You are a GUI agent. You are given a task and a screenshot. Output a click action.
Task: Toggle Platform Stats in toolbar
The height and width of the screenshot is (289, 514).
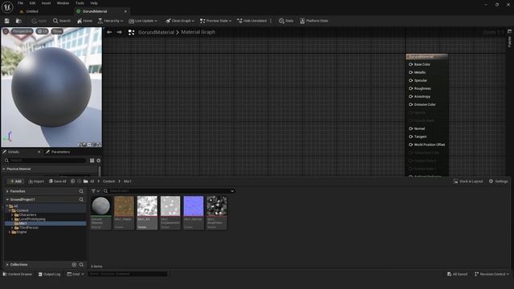click(x=314, y=21)
